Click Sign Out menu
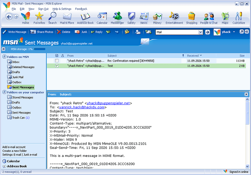Screen dimensions: 251x175 [43, 9]
